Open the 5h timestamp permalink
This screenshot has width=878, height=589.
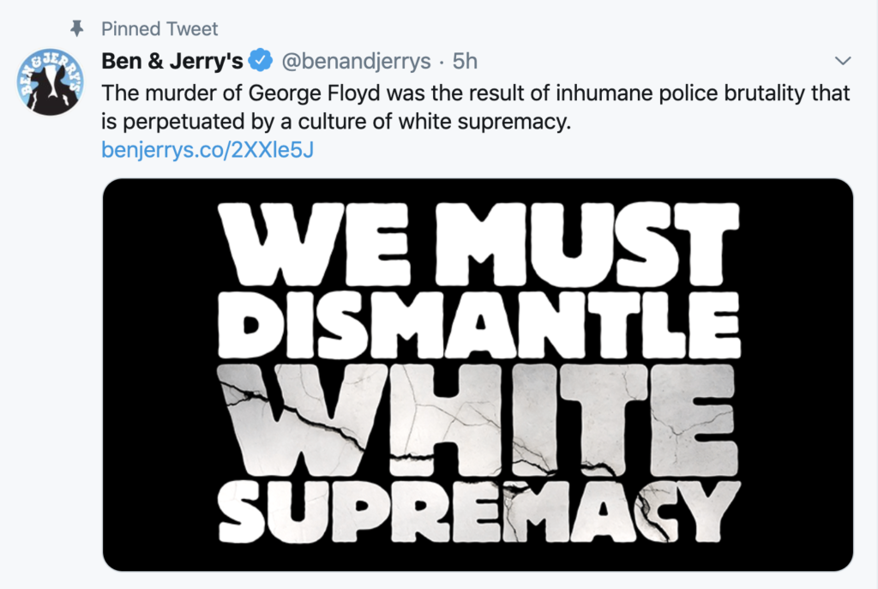pos(465,61)
